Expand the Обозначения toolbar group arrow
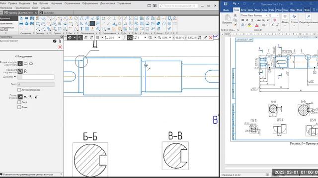This screenshot has height=178, width=318. coord(96,33)
